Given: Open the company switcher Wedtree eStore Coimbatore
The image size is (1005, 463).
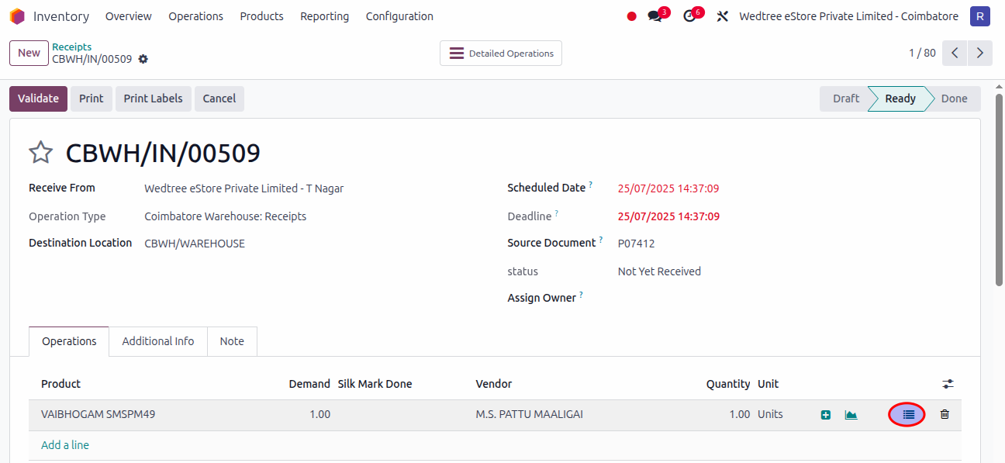Looking at the screenshot, I should pos(848,16).
